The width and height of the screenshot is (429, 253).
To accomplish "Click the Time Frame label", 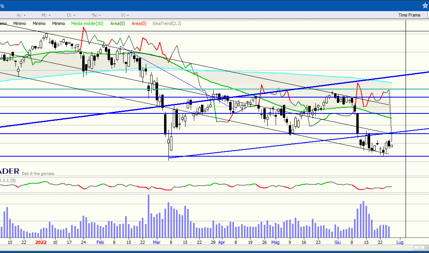I will pos(409,15).
